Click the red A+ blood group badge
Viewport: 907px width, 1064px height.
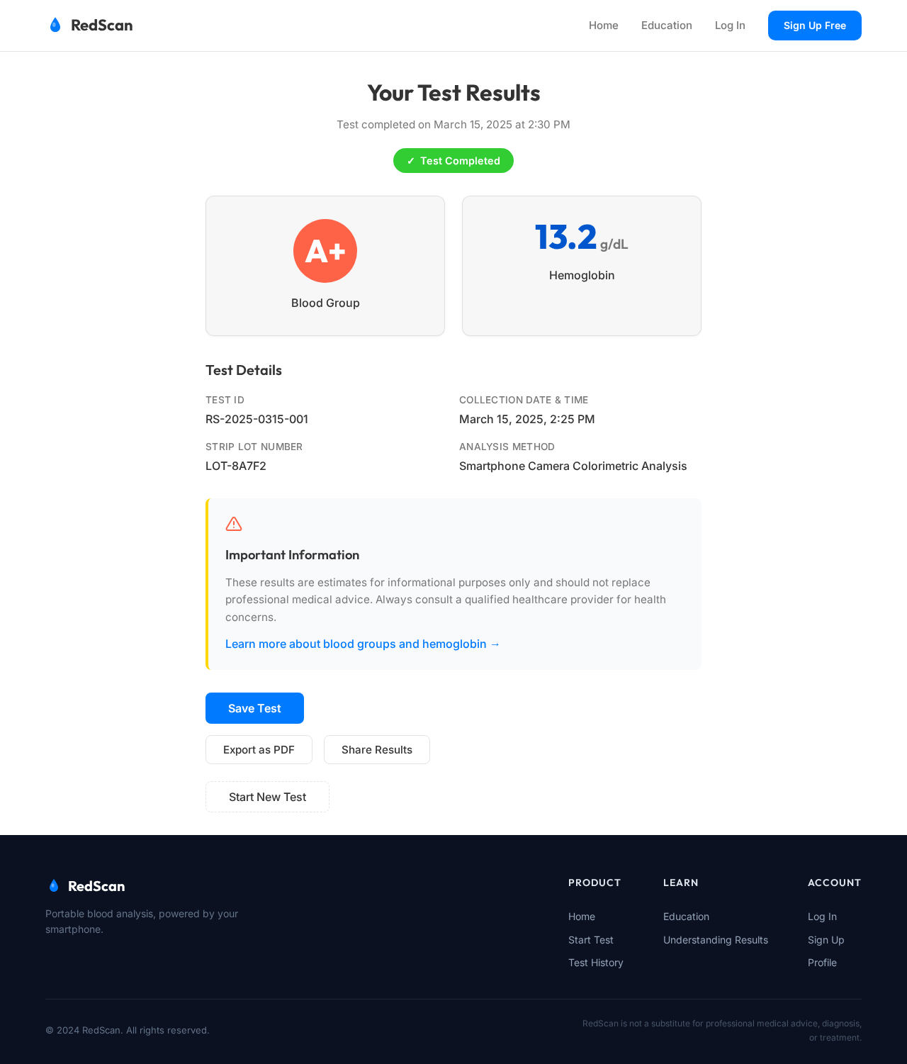[x=325, y=251]
